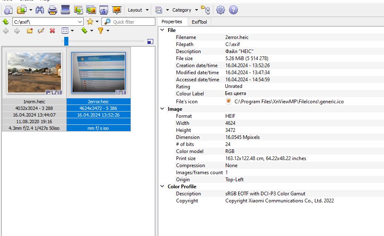Create new folder using folder icon
This screenshot has width=384, height=236.
29,31
